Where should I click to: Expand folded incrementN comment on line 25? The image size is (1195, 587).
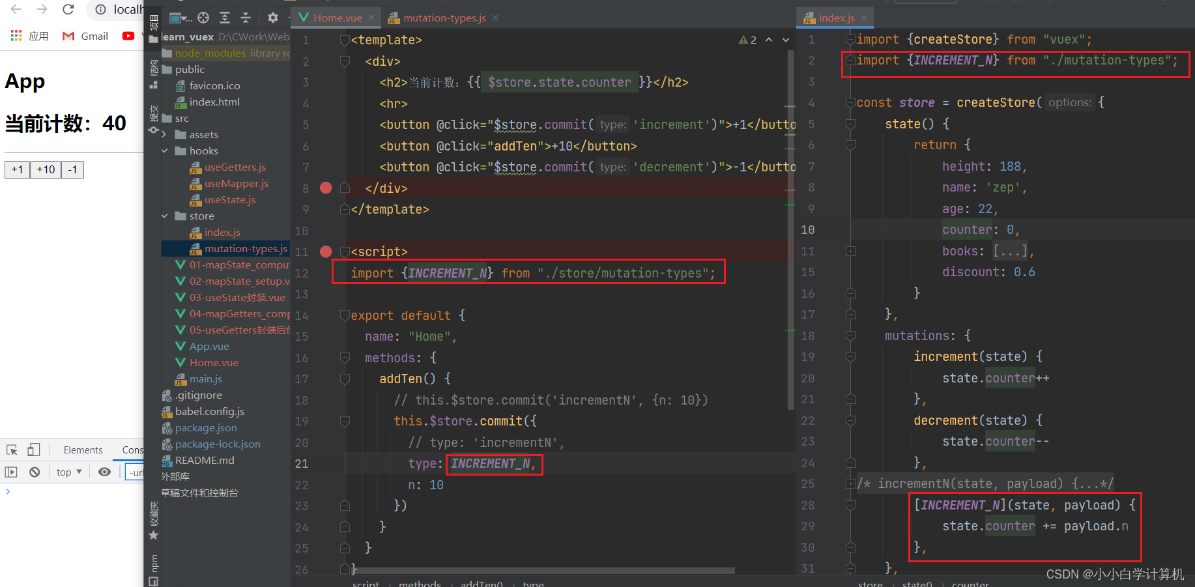pos(850,483)
